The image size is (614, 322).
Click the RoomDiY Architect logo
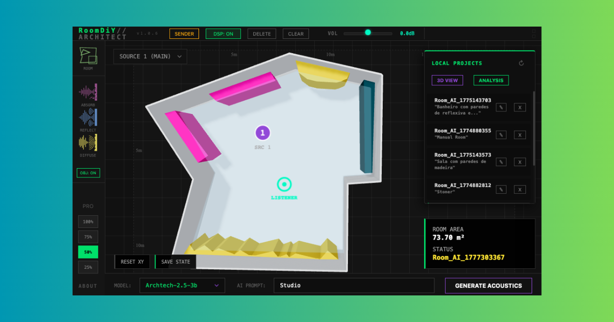tap(102, 34)
